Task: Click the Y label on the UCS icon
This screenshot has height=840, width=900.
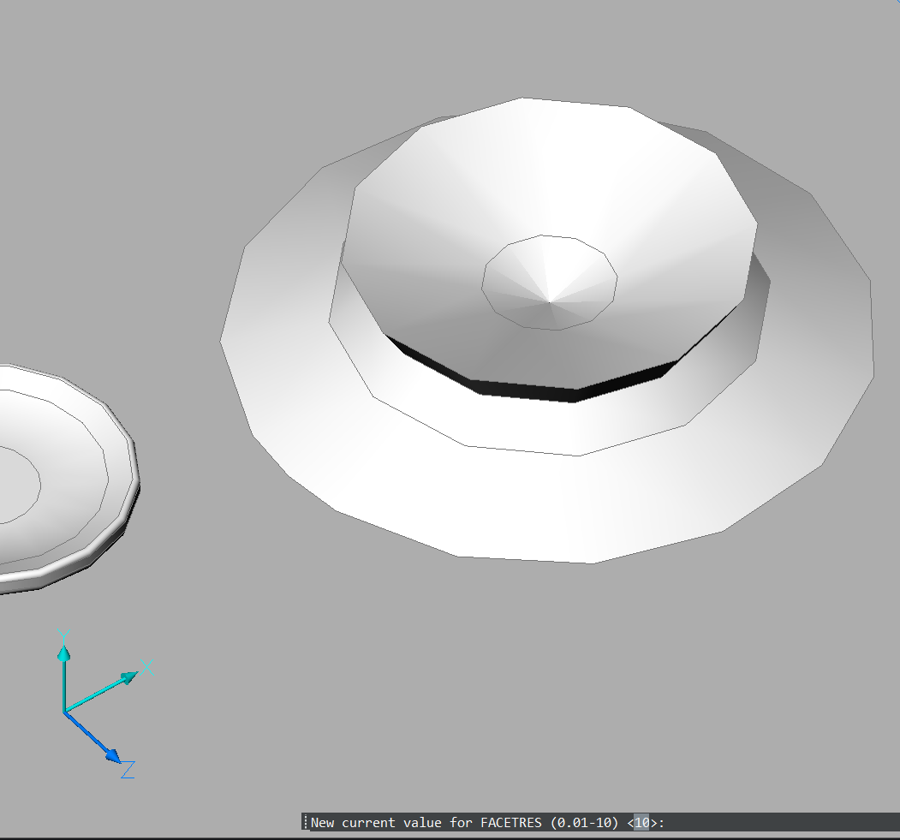Action: (x=62, y=634)
